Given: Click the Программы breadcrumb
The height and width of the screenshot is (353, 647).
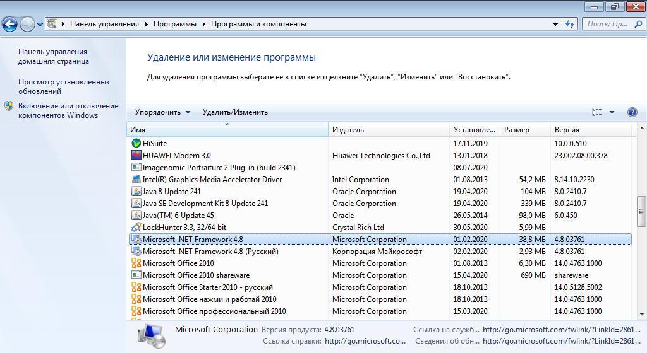Looking at the screenshot, I should coord(175,25).
